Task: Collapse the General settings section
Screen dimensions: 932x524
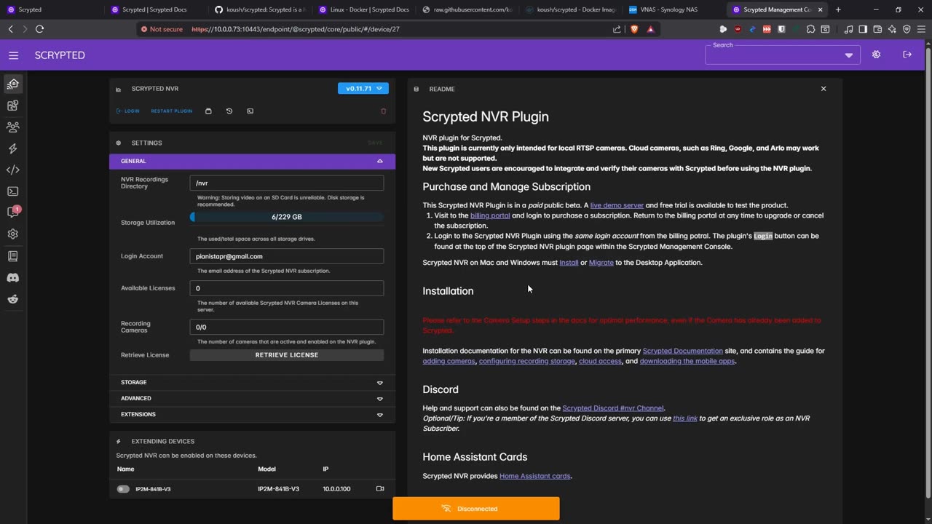Action: [252, 161]
